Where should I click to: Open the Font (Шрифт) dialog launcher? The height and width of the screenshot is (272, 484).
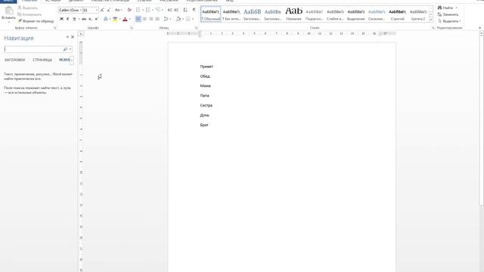pyautogui.click(x=132, y=28)
